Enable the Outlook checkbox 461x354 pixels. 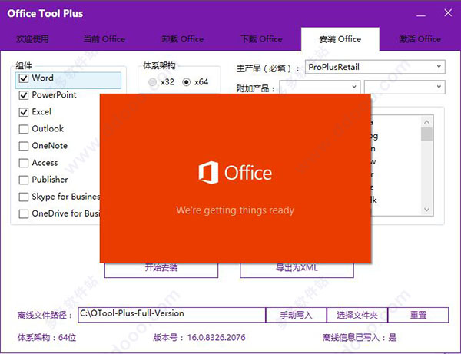pos(24,129)
